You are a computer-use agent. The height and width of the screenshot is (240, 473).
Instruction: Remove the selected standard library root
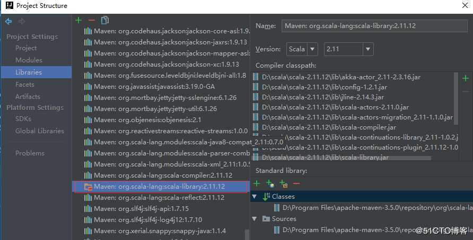point(296,183)
